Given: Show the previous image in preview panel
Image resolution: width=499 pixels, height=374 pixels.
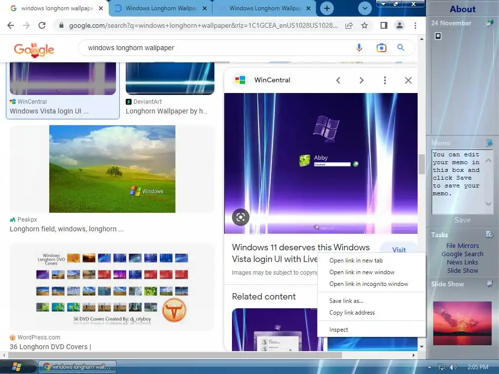Looking at the screenshot, I should 338,80.
